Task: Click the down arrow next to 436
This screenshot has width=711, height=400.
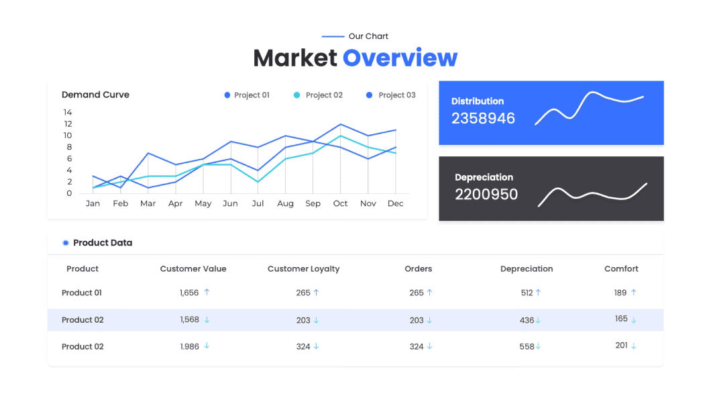Action: tap(538, 320)
